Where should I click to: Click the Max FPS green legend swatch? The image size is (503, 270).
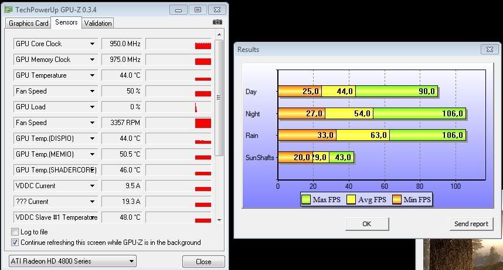point(305,200)
